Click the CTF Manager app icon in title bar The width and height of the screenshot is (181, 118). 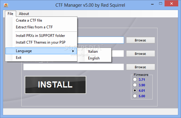click(x=6, y=5)
